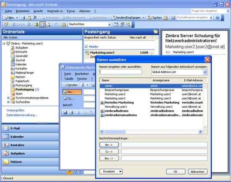Click An... button in message window
Image resolution: width=231 pixels, height=182 pixels.
(72, 92)
